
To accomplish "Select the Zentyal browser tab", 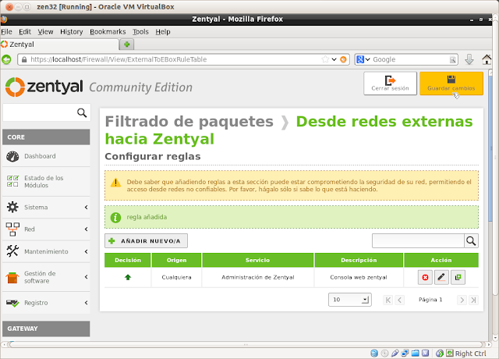I will [x=59, y=44].
